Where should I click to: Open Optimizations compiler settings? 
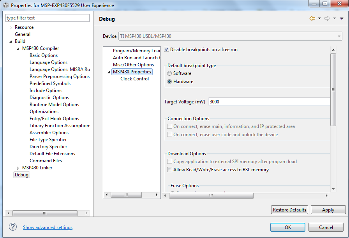click(x=44, y=112)
